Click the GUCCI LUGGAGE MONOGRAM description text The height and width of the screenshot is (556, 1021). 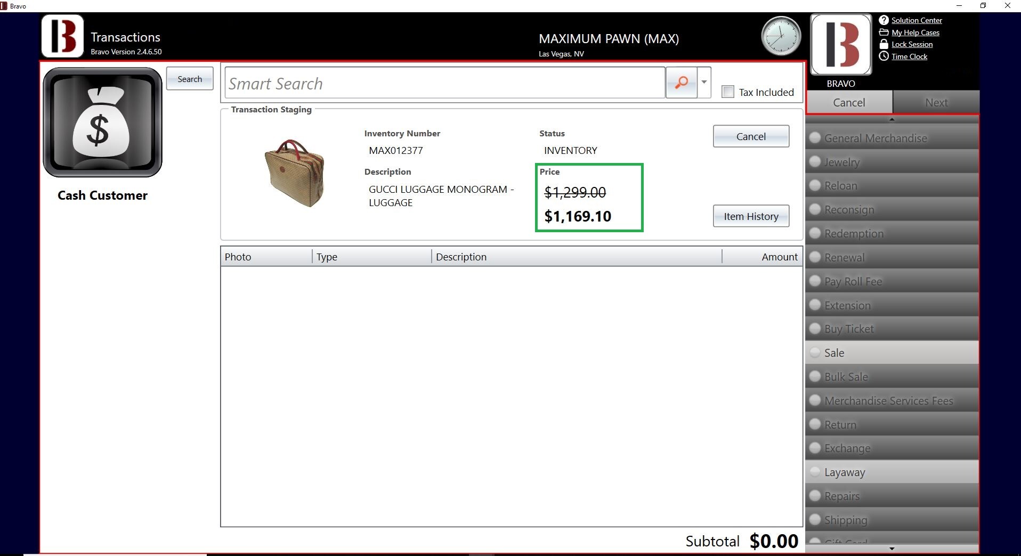coord(441,196)
